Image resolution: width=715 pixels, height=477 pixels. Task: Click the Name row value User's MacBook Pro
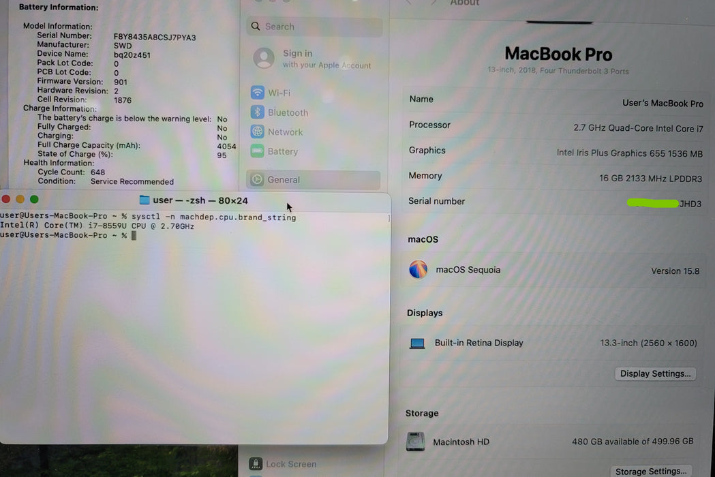pyautogui.click(x=663, y=104)
